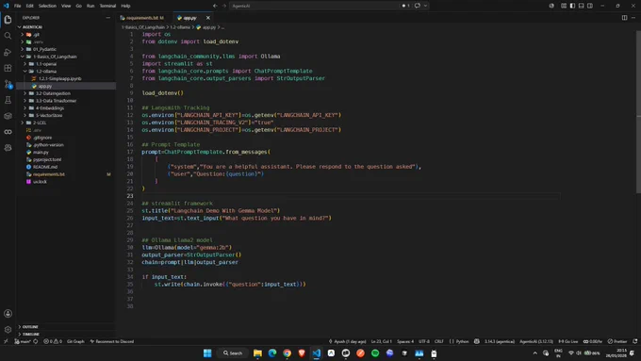The width and height of the screenshot is (641, 361).
Task: Open the Manage gear settings
Action: (x=8, y=330)
